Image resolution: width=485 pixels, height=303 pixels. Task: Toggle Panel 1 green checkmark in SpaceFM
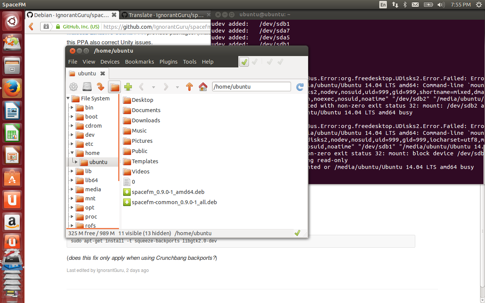[x=244, y=62]
